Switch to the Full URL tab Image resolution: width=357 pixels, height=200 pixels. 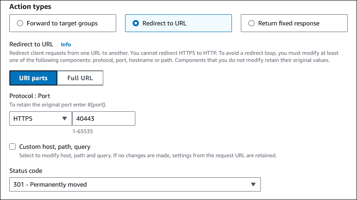(x=80, y=78)
